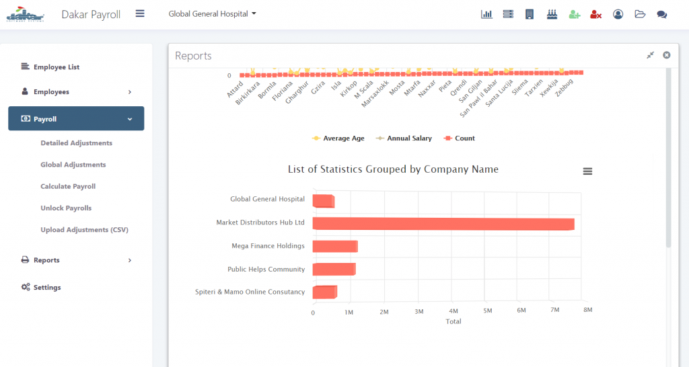Click the building company icon

click(530, 14)
